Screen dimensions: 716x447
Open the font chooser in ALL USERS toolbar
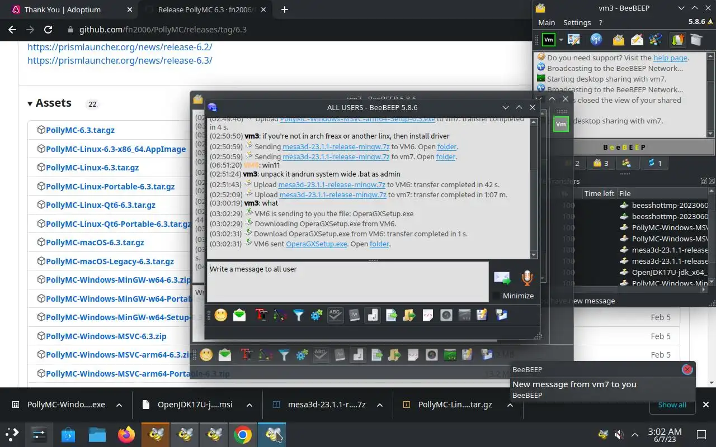261,315
